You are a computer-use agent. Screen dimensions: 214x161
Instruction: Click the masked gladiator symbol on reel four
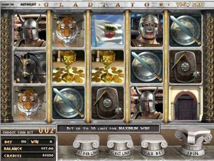point(147,30)
